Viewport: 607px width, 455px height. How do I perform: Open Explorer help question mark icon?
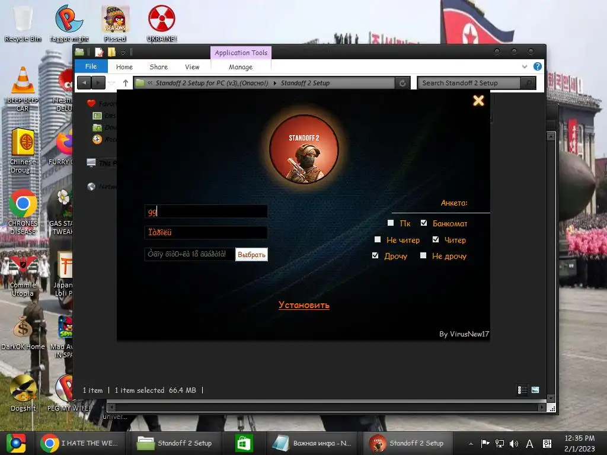[537, 66]
